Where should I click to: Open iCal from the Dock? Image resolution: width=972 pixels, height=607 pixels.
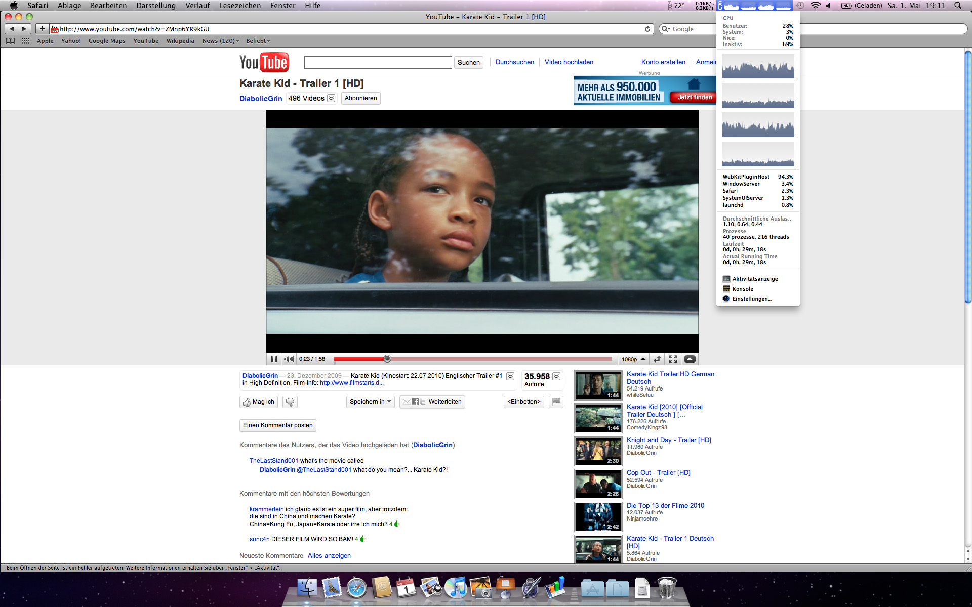[x=406, y=588]
